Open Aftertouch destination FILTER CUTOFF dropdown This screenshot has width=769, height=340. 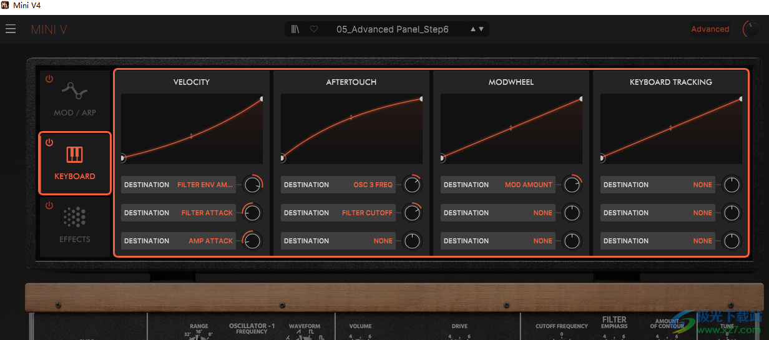[338, 213]
